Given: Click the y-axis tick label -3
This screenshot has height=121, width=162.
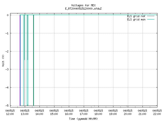Looking at the screenshot, I should (x=7, y=69).
